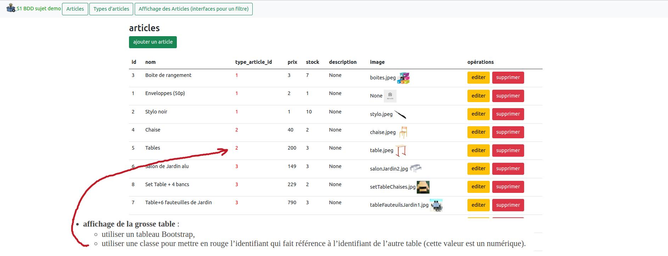This screenshot has height=256, width=668.
Task: Remove the Chaise article with supprimer
Action: point(508,132)
